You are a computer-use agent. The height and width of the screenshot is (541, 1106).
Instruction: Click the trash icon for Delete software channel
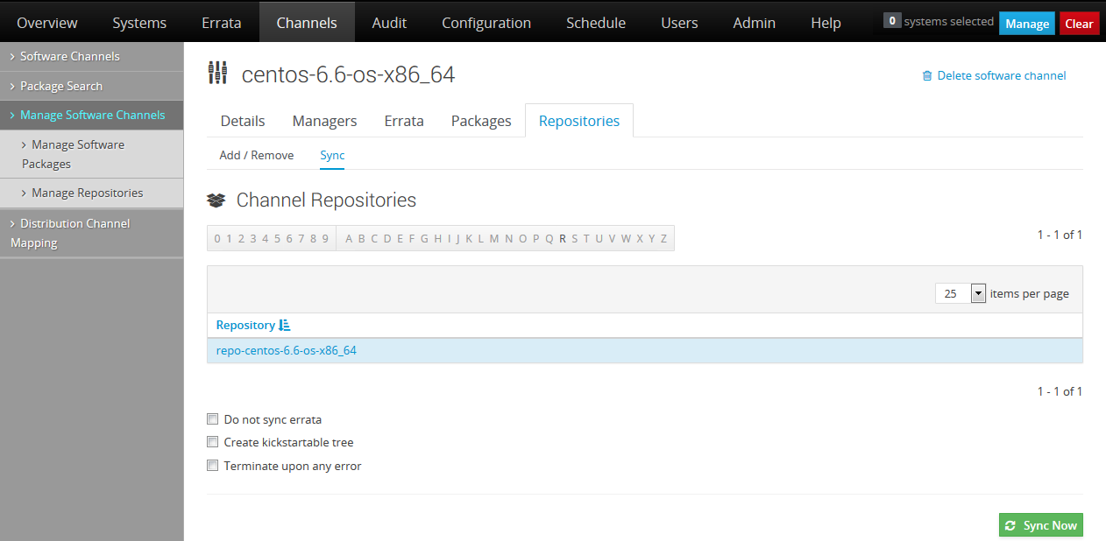pyautogui.click(x=927, y=76)
